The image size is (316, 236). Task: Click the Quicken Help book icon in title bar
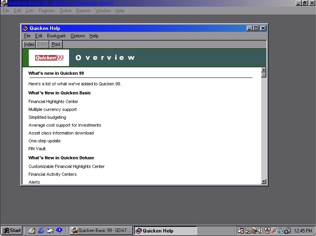pos(25,28)
